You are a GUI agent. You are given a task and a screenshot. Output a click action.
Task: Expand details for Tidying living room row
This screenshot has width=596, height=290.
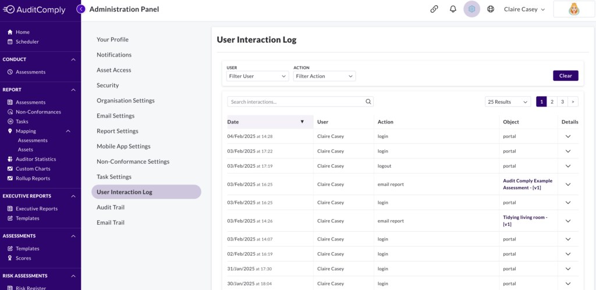[568, 221]
